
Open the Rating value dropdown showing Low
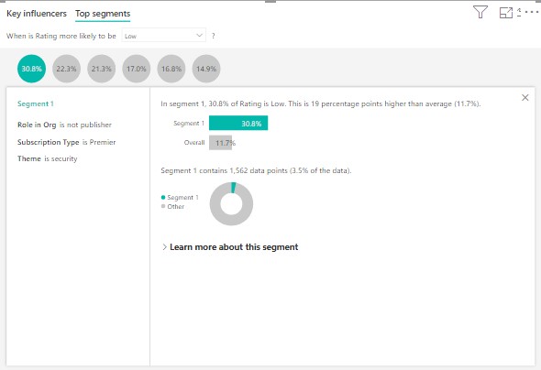(x=164, y=36)
